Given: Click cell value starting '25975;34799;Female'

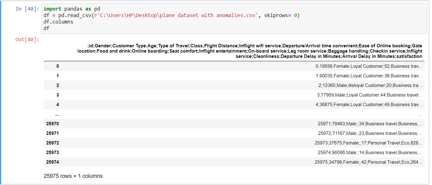Looking at the screenshot, I should point(368,162).
